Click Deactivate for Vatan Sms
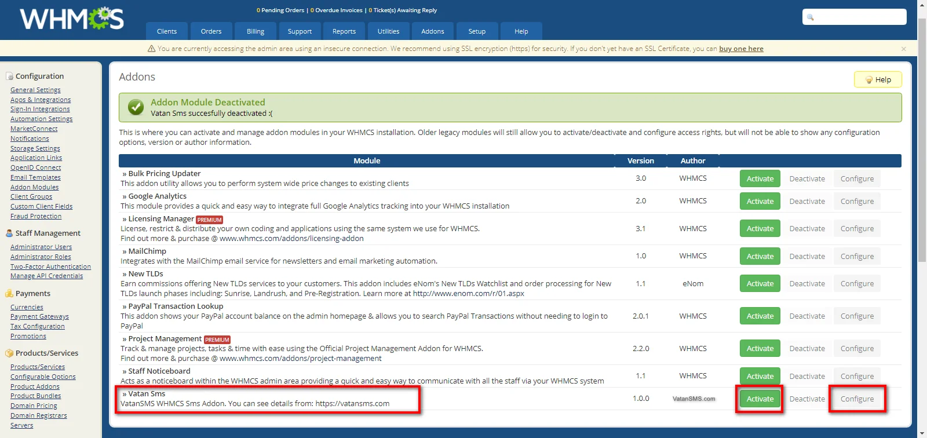The height and width of the screenshot is (438, 927). [807, 399]
